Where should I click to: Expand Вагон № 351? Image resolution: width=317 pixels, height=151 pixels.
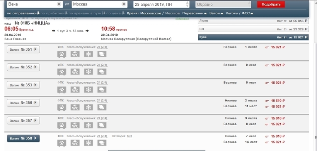[23, 50]
